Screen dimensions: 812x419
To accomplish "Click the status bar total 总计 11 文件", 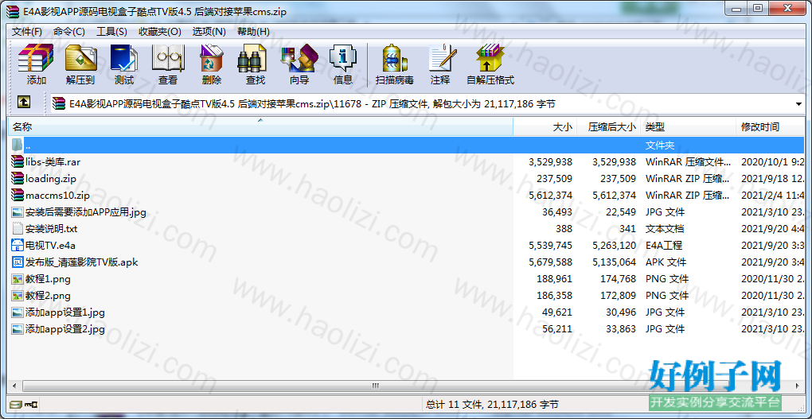I will (492, 405).
